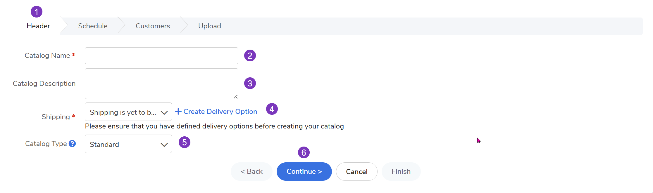
Task: Click the Catalog Type help question mark icon
Action: [x=72, y=144]
